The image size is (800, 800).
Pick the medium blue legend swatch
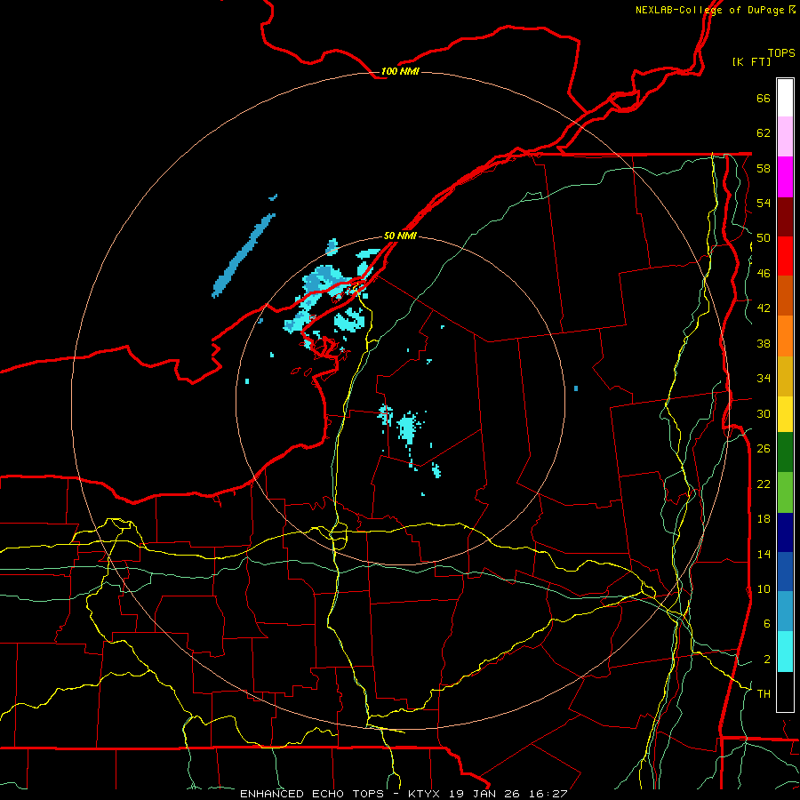[785, 572]
